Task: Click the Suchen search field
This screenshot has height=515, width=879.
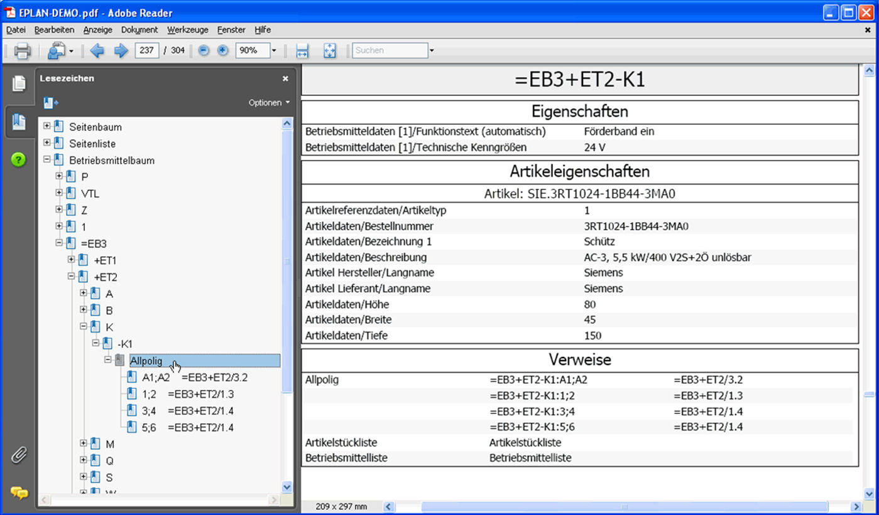Action: (x=389, y=51)
